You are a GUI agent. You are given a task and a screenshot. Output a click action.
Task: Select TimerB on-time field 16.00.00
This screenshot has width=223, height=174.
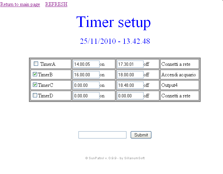coord(86,75)
